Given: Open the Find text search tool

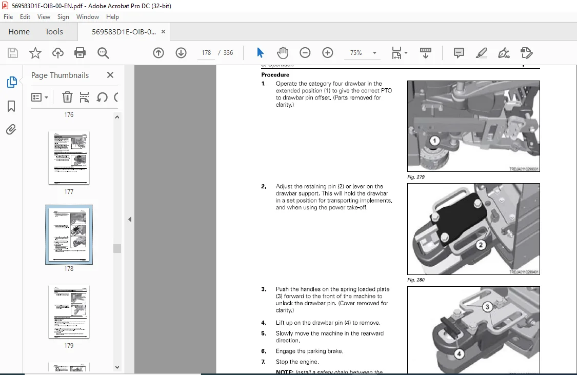Looking at the screenshot, I should coord(103,53).
